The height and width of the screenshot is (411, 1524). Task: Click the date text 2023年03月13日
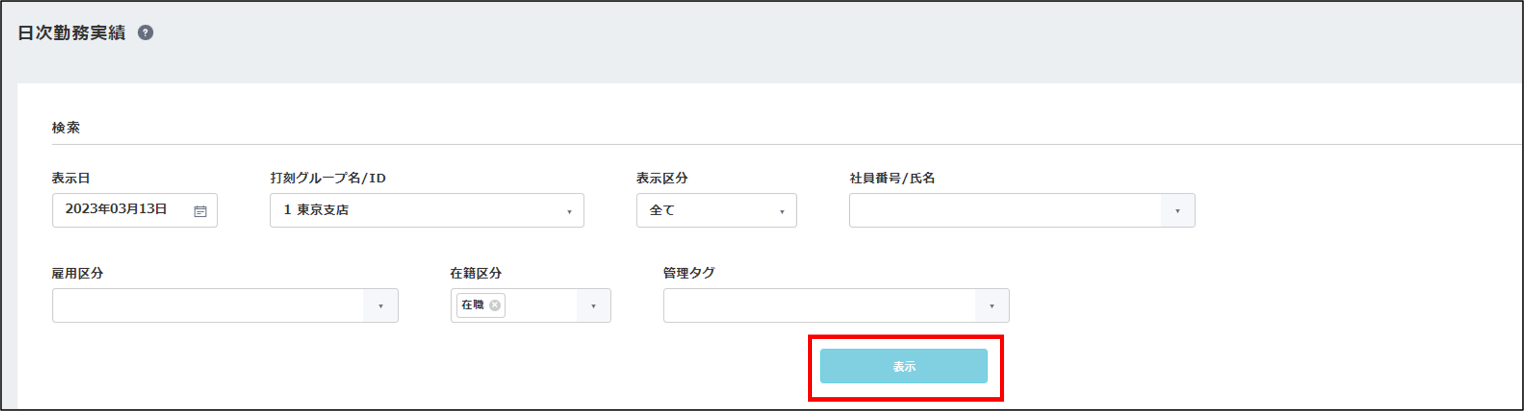pos(116,210)
